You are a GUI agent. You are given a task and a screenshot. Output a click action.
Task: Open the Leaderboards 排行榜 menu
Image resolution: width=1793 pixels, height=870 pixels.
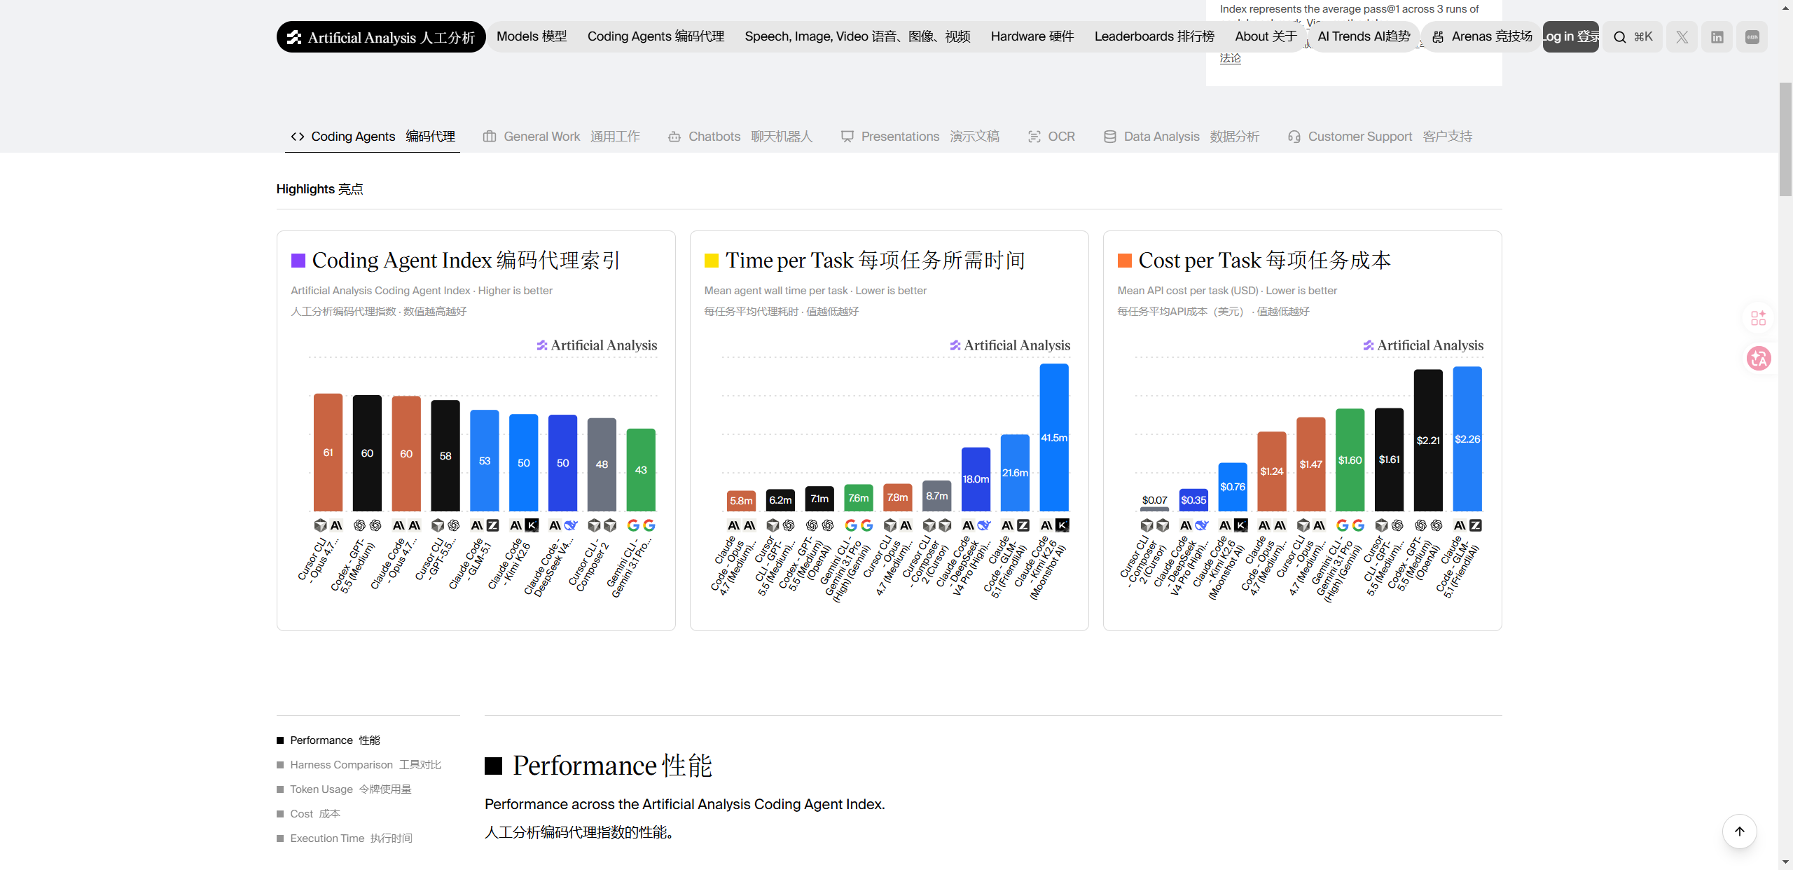1154,36
